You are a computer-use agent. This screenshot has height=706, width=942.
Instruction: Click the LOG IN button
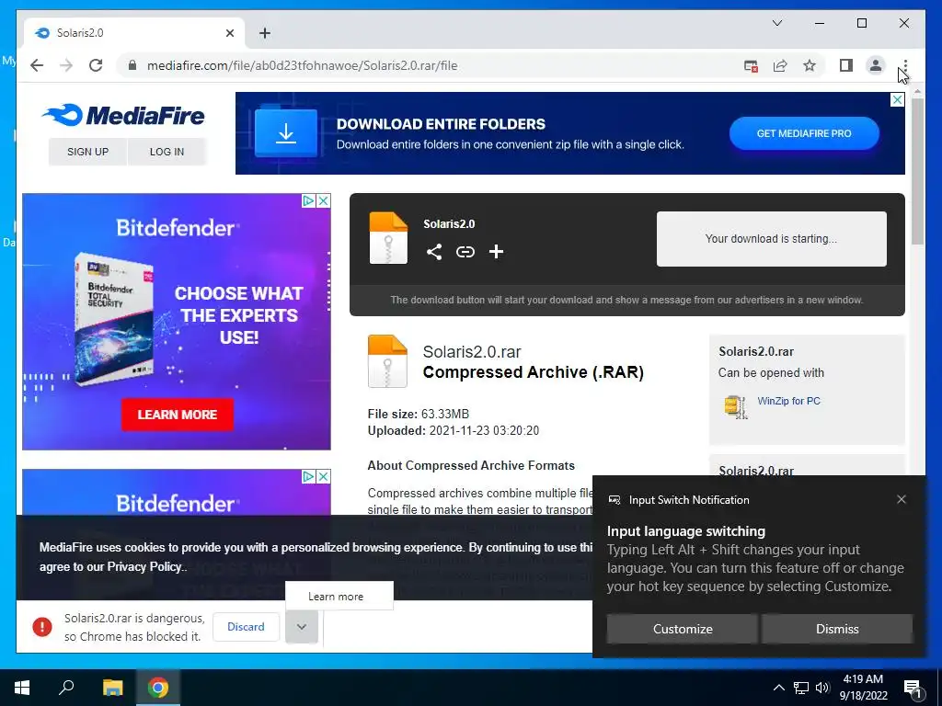[x=167, y=152]
